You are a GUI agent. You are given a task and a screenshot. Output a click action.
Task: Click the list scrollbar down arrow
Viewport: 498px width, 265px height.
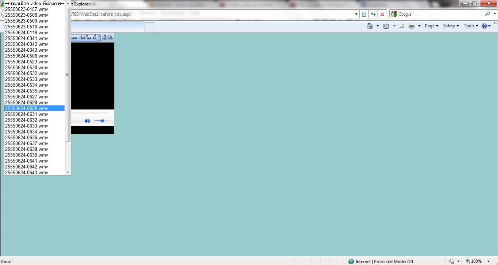point(67,172)
